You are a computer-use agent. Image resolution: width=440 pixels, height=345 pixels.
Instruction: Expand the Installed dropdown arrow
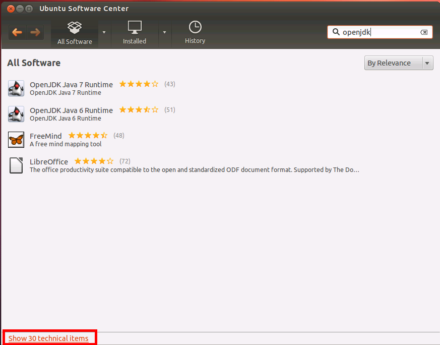coord(164,32)
